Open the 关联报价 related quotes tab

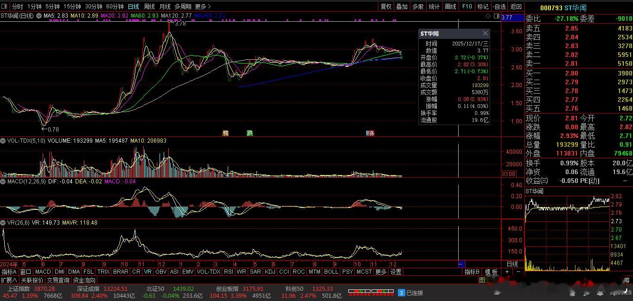[x=32, y=280]
